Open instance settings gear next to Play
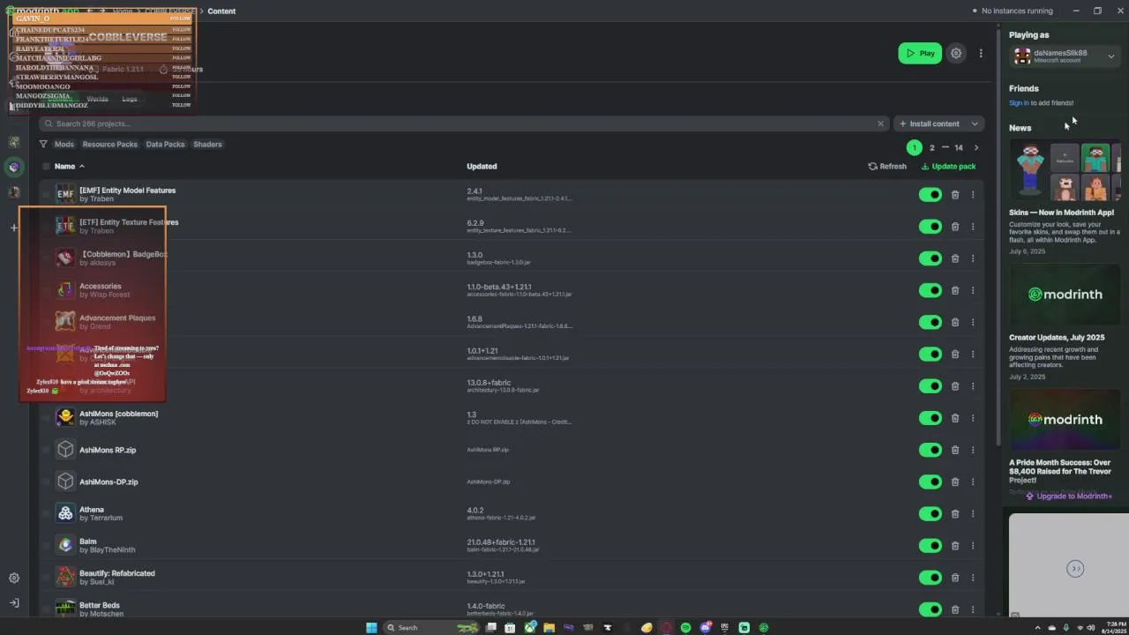The height and width of the screenshot is (635, 1129). tap(956, 53)
